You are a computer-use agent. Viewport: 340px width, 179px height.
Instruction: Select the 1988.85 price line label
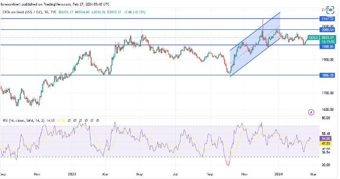pyautogui.click(x=327, y=46)
